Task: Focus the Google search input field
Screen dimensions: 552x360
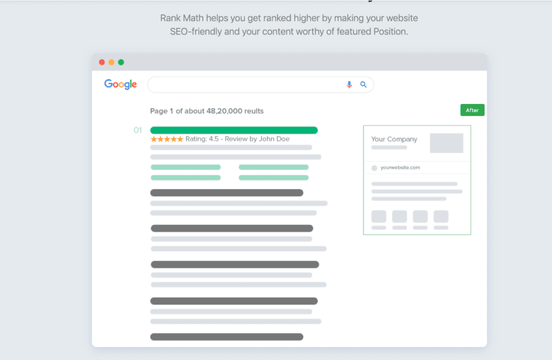Action: [260, 85]
